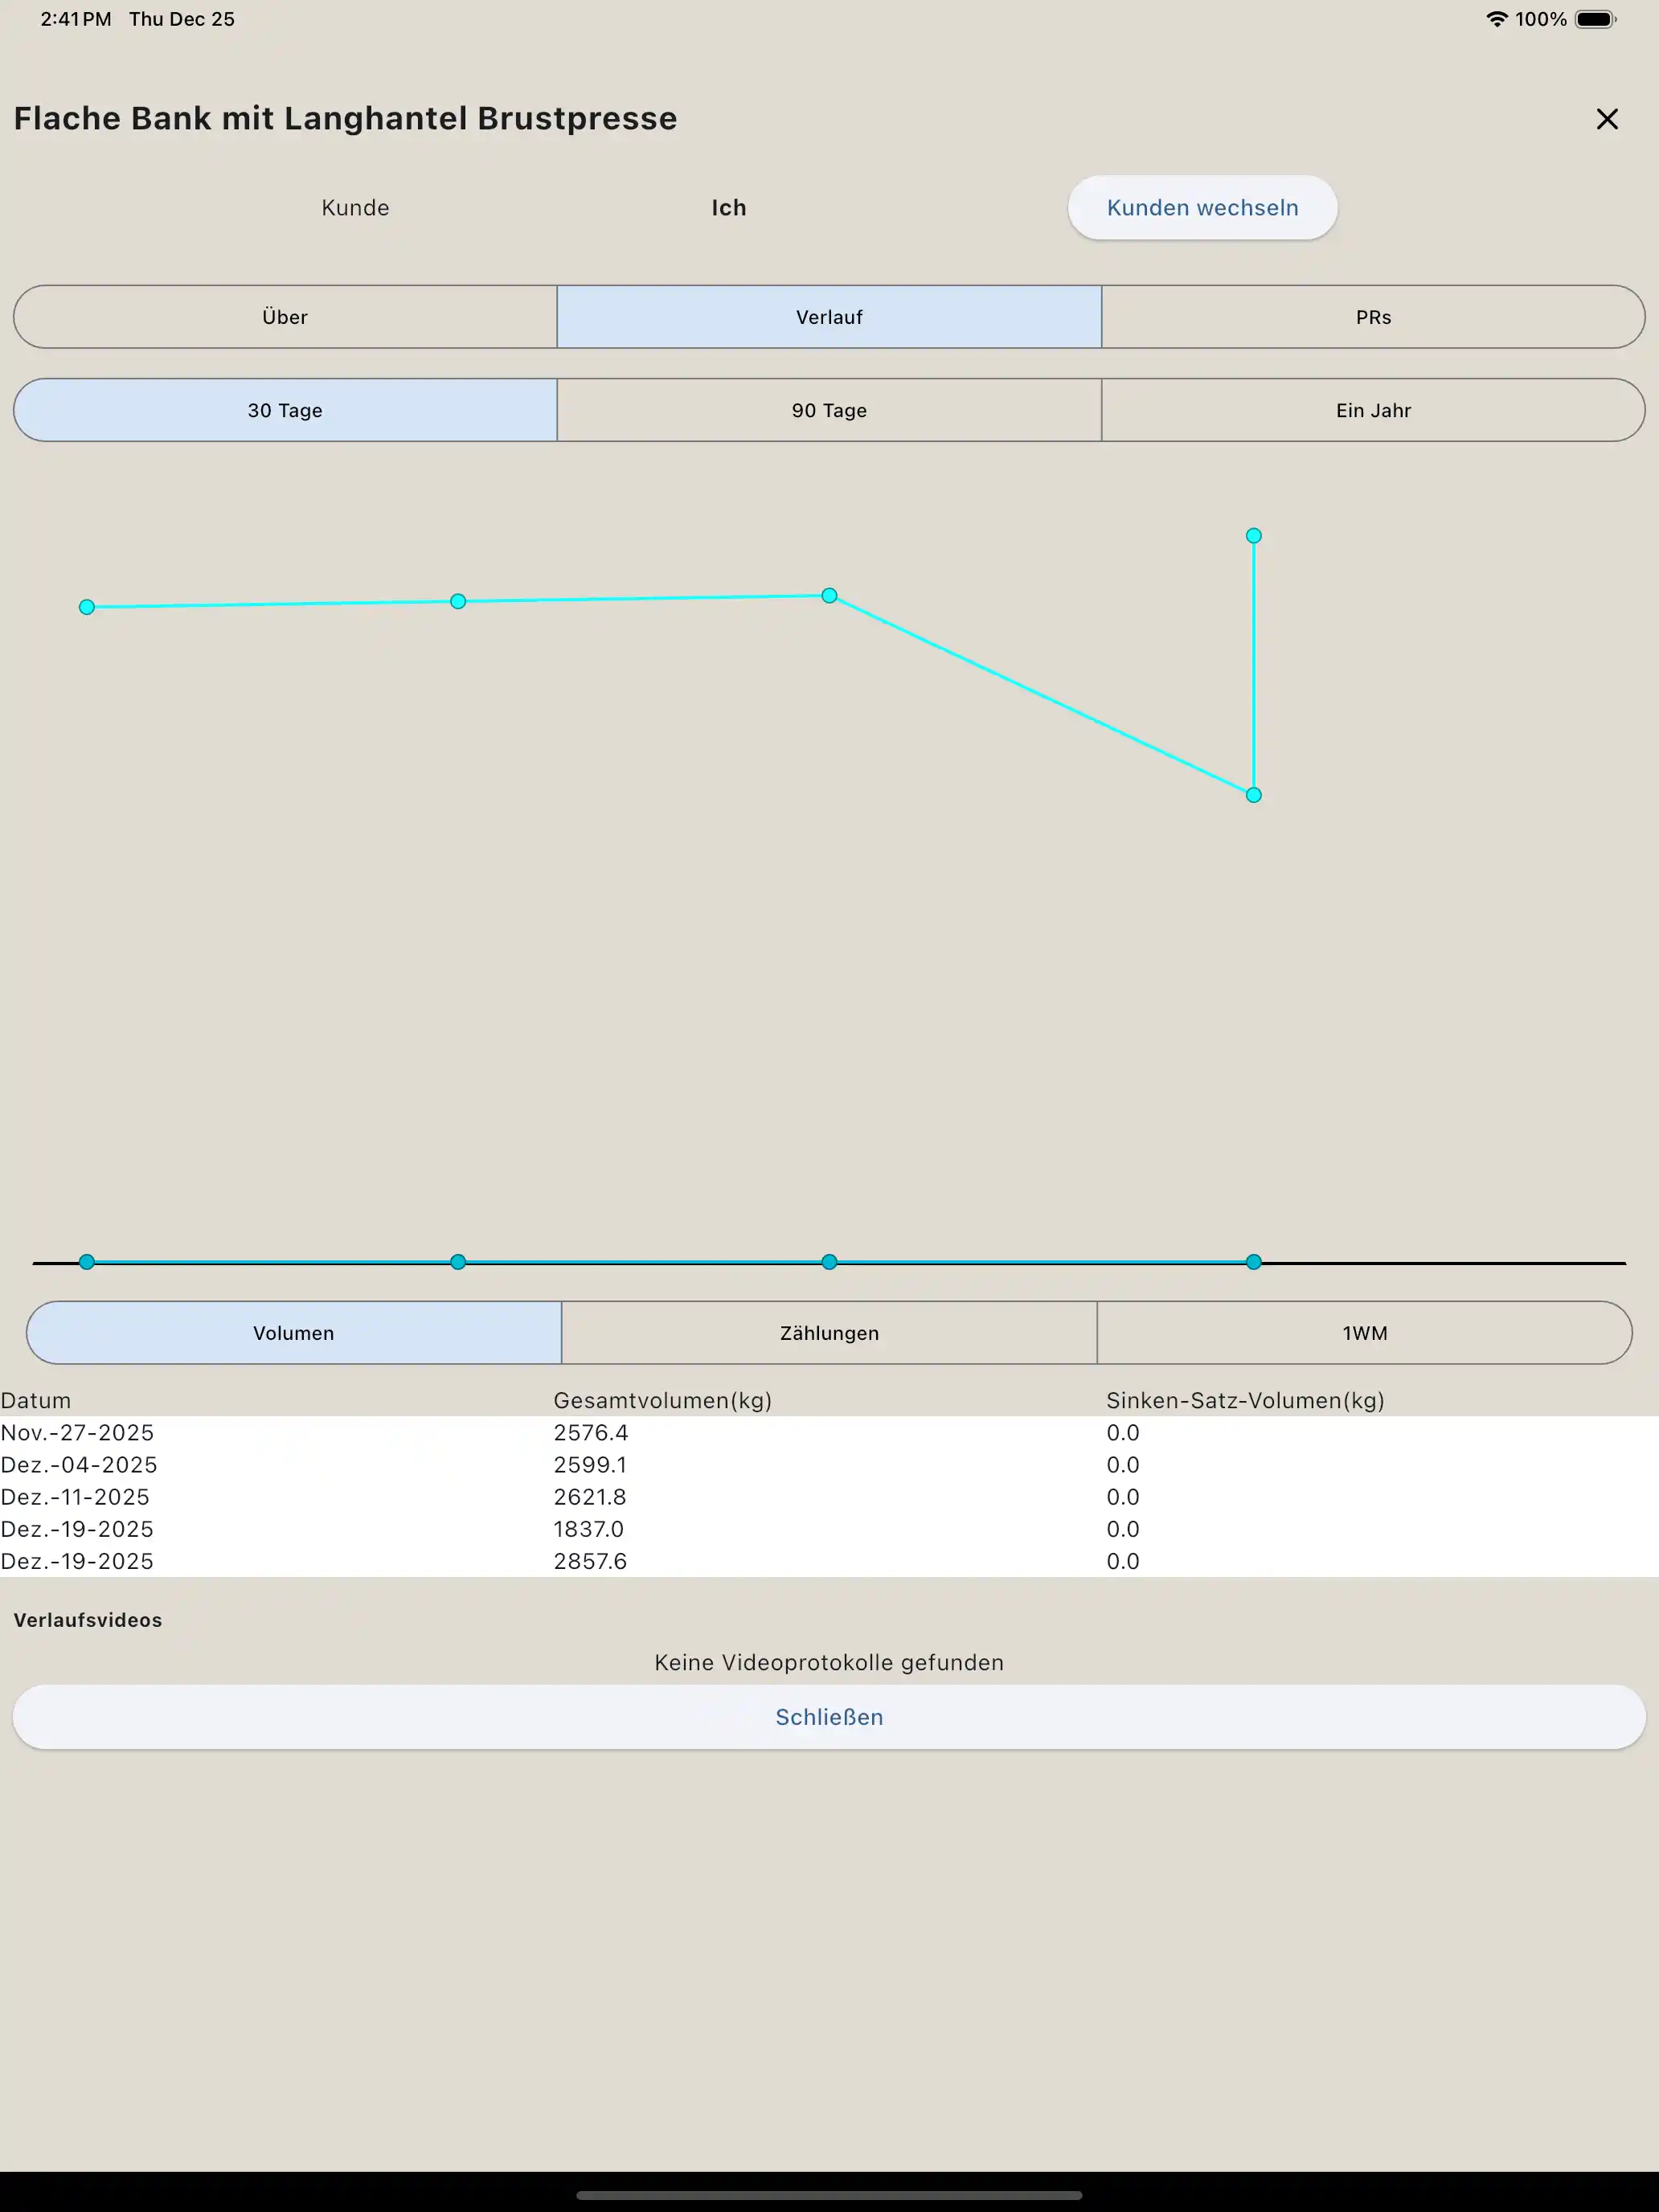Viewport: 1659px width, 2212px height.
Task: Click the highest data point on chart
Action: [x=1253, y=536]
